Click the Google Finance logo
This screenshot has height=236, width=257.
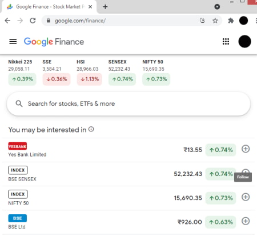click(x=54, y=42)
